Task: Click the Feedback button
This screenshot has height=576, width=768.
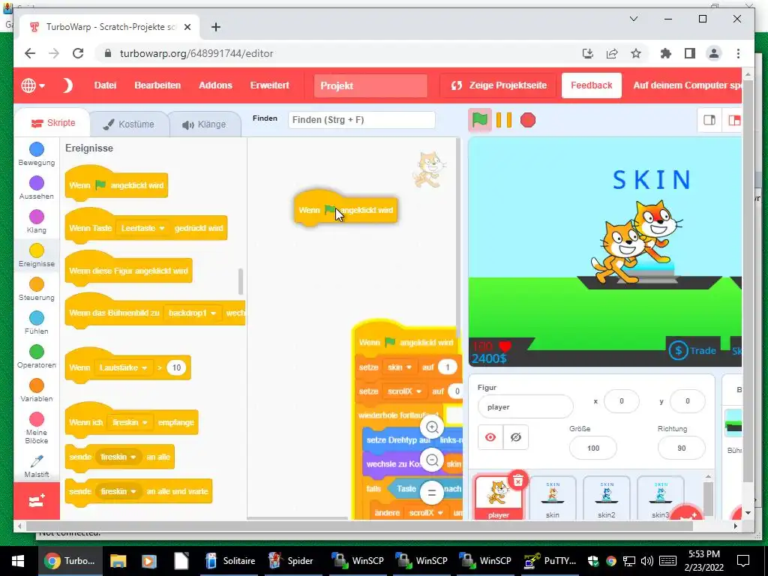Action: click(x=591, y=85)
